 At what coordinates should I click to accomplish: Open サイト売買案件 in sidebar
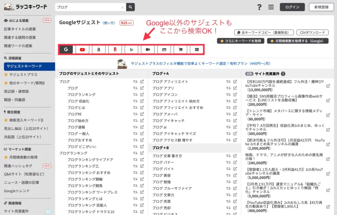click(16, 211)
